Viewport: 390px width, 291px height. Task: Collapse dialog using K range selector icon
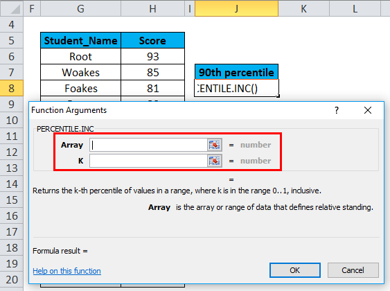pyautogui.click(x=215, y=161)
